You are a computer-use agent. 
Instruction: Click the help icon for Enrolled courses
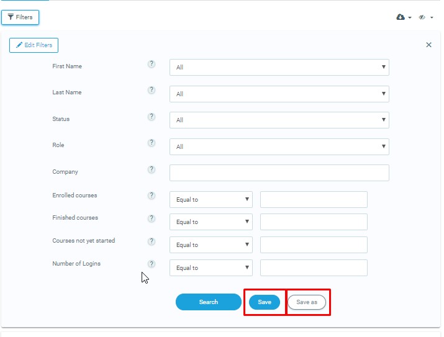click(x=152, y=195)
